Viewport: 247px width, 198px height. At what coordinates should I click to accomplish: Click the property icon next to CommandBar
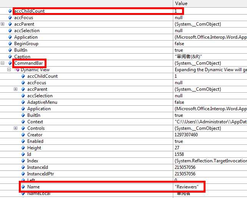pos(10,63)
